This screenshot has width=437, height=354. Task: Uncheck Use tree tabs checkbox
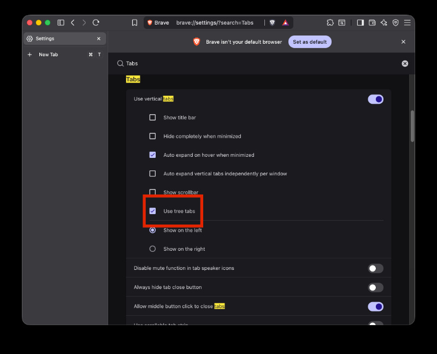(x=152, y=211)
